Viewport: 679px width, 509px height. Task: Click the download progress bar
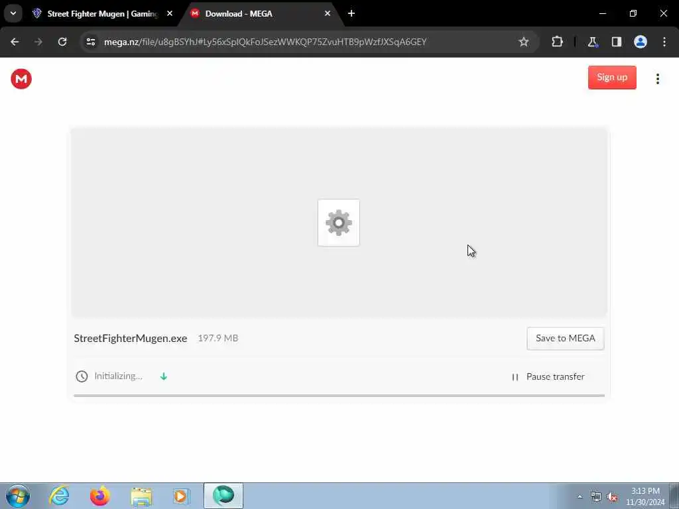click(x=339, y=396)
